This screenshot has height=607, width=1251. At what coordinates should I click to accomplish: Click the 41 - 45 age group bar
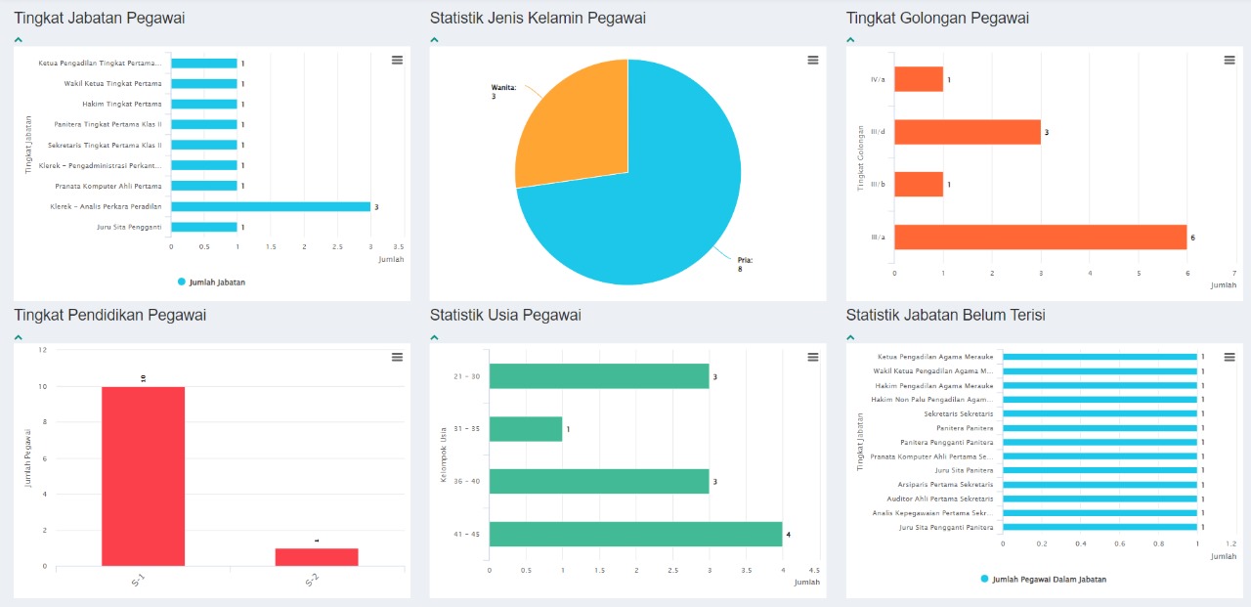pyautogui.click(x=635, y=534)
